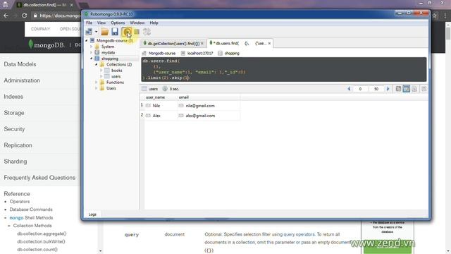The height and width of the screenshot is (254, 451).
Task: Switch results to table view mode
Action: pos(406,89)
